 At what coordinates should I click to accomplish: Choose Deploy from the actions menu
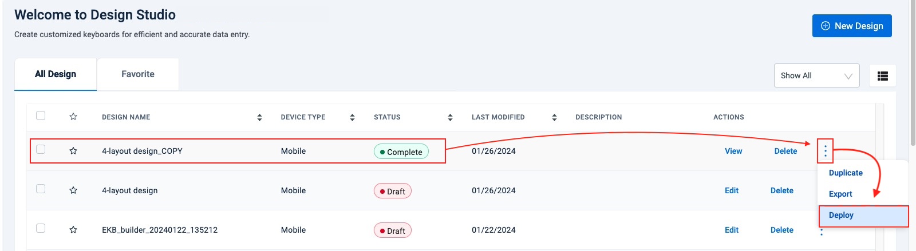click(841, 216)
